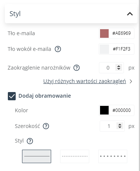140x171 pixels.
Task: Open Użyj różnych wartości zaokrągleń link
Action: [85, 81]
